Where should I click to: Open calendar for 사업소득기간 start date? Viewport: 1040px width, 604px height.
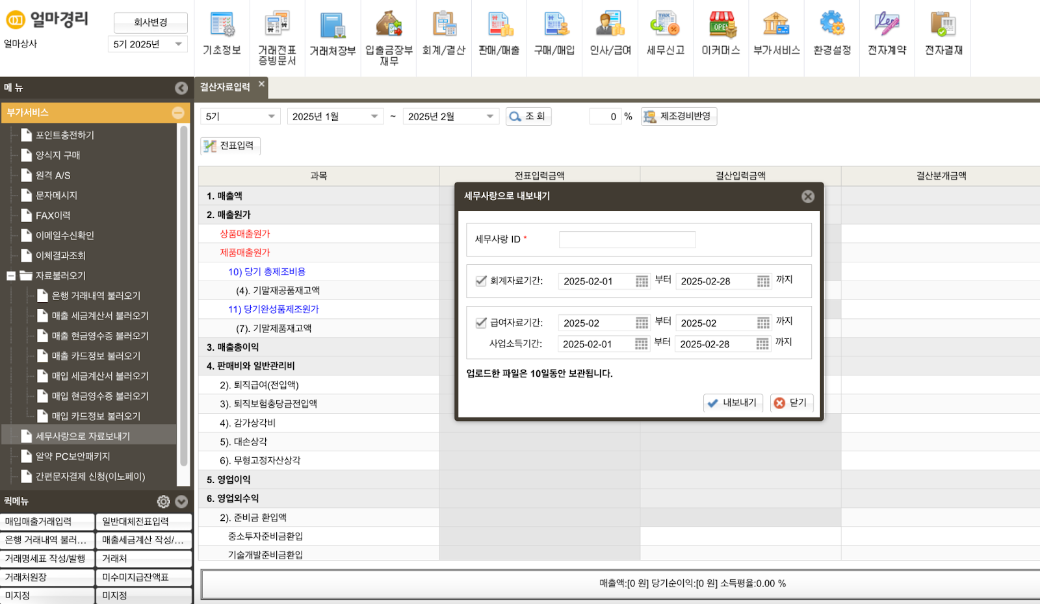pyautogui.click(x=641, y=344)
